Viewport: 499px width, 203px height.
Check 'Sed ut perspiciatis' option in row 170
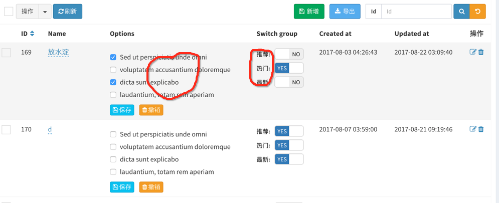tap(113, 134)
